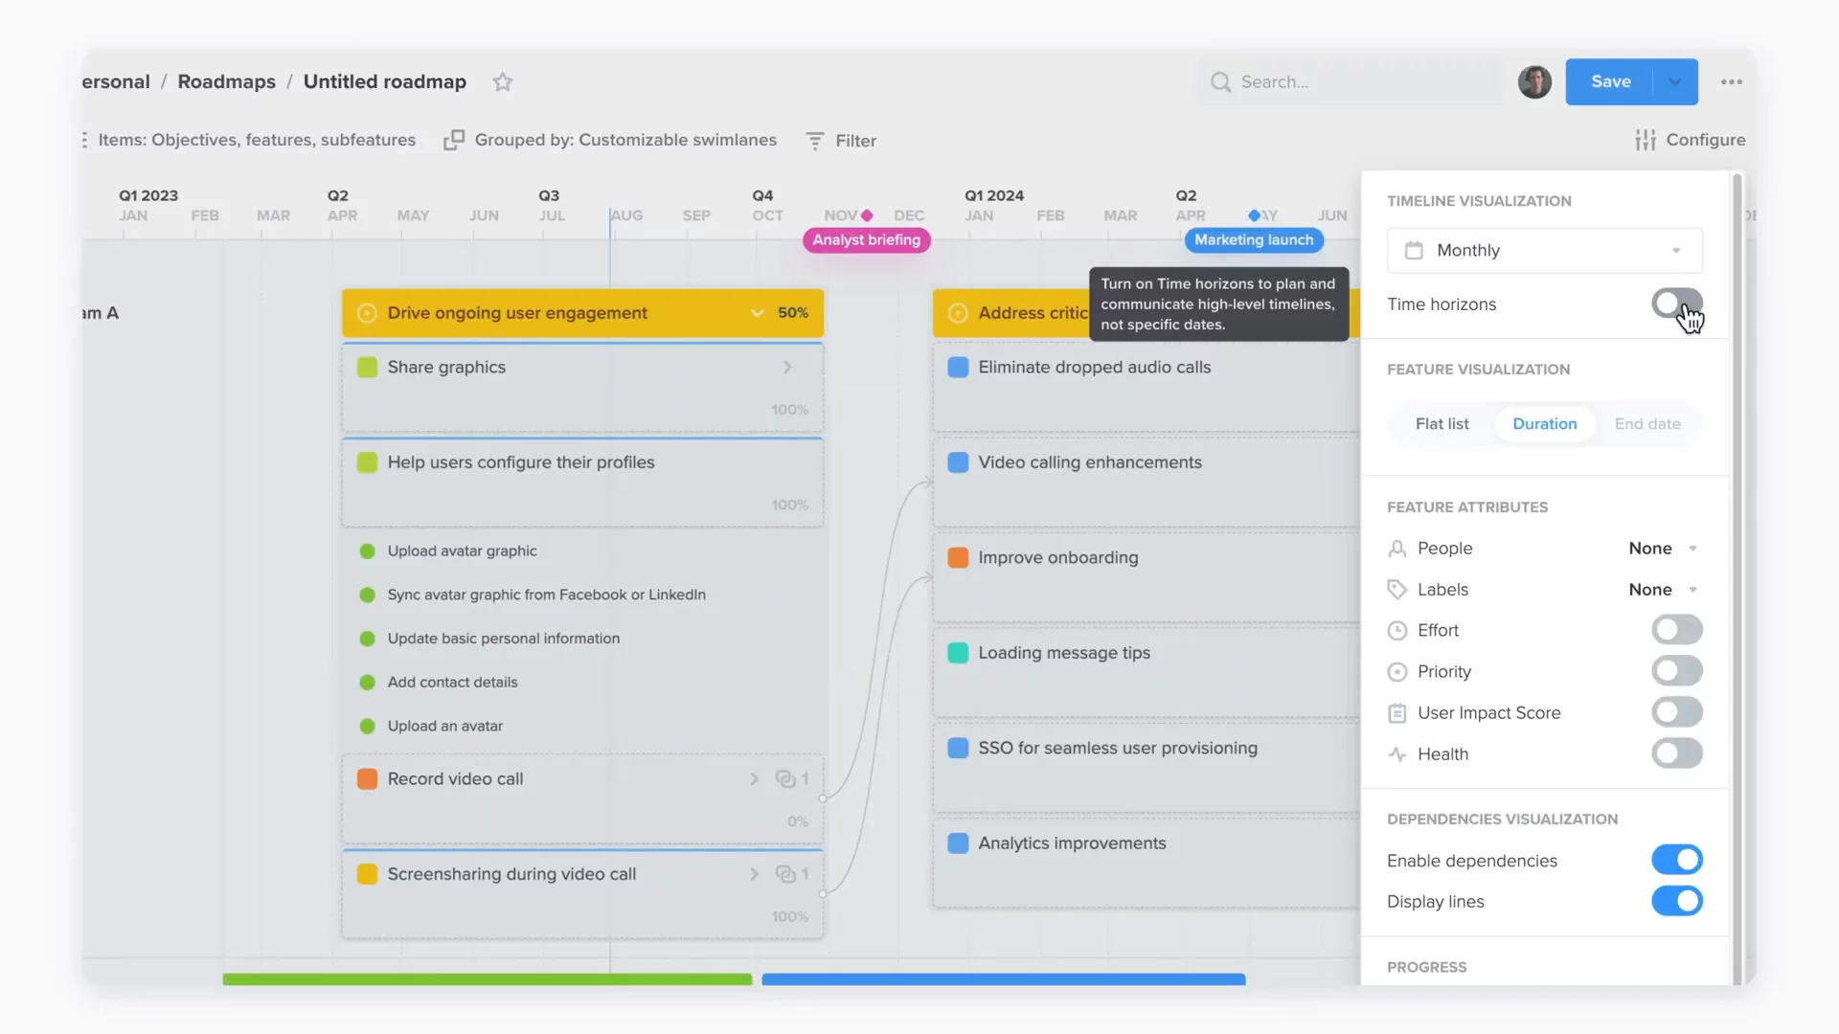Click the blue Save button
Image resolution: width=1839 pixels, height=1034 pixels.
(x=1610, y=82)
